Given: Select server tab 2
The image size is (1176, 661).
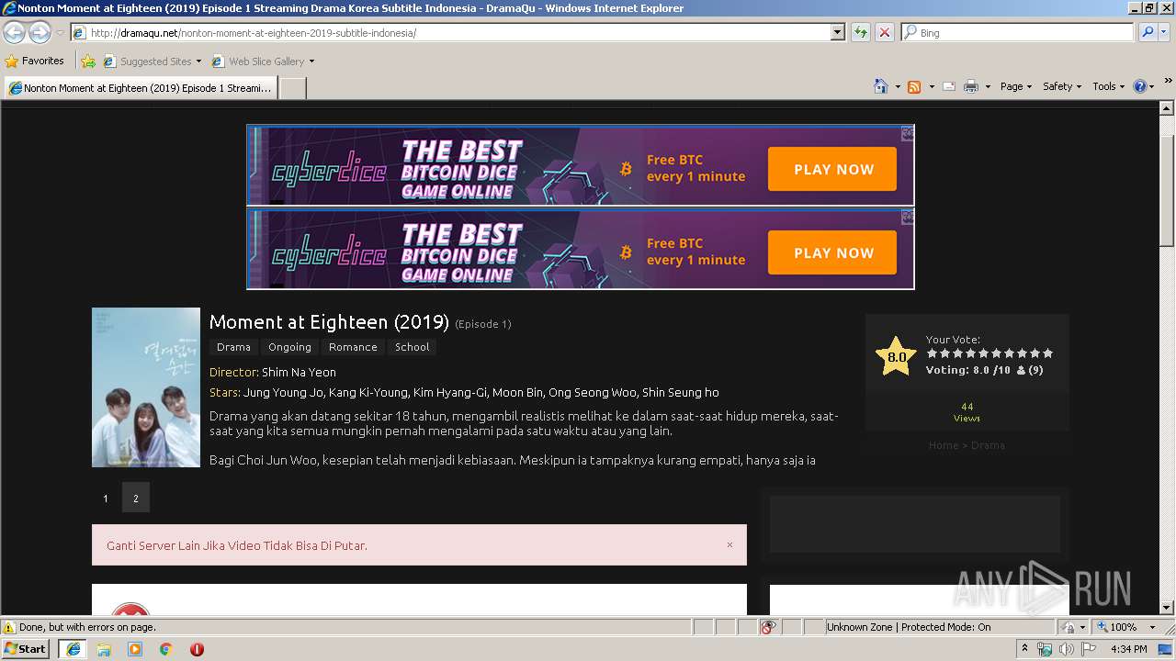Looking at the screenshot, I should click(x=136, y=498).
